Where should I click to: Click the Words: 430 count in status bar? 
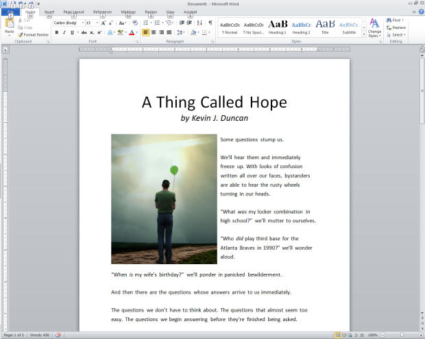coord(40,335)
